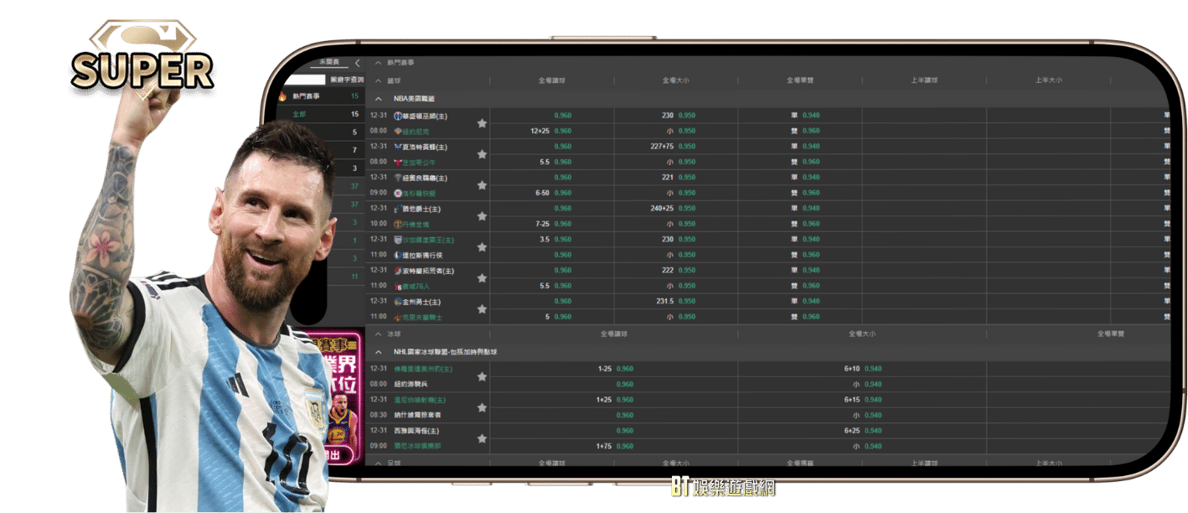Click the 金州勇士 team logo
Viewport: 1188px width, 513px height.
398,302
